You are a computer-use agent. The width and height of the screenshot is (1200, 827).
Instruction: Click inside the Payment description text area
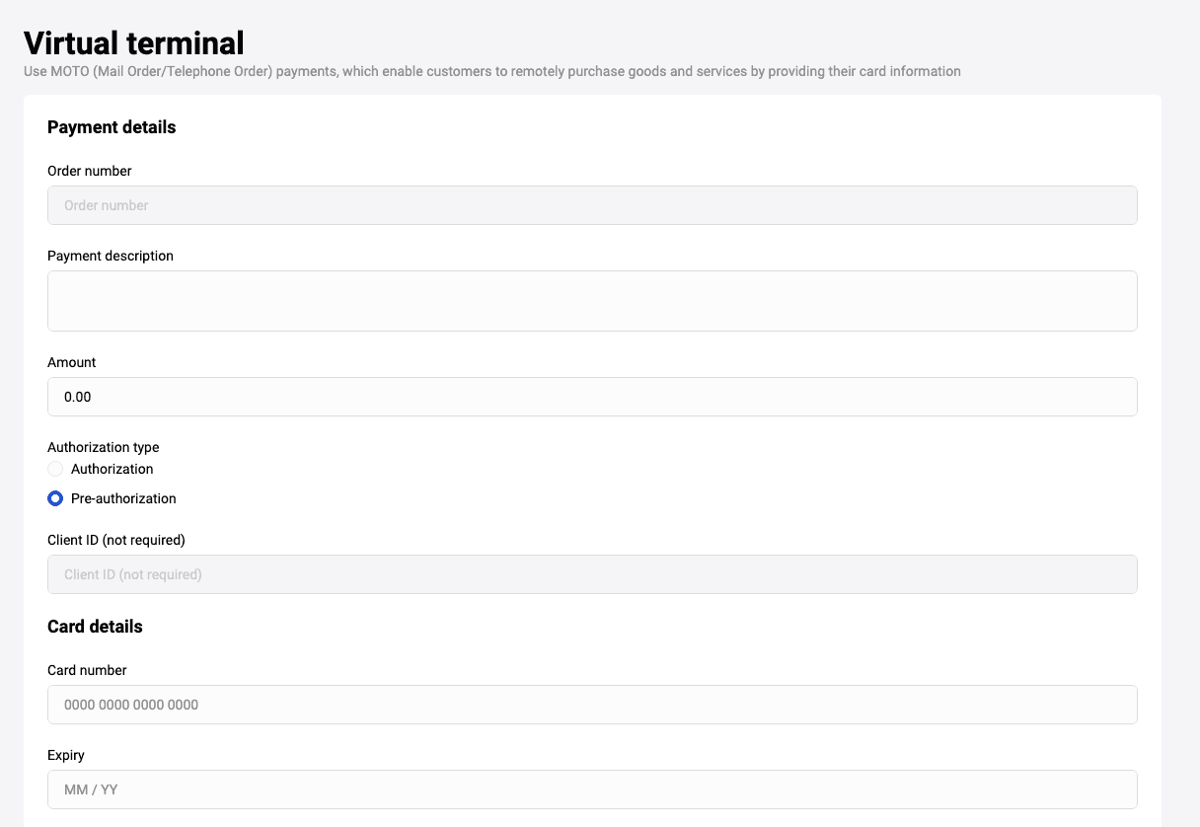592,301
